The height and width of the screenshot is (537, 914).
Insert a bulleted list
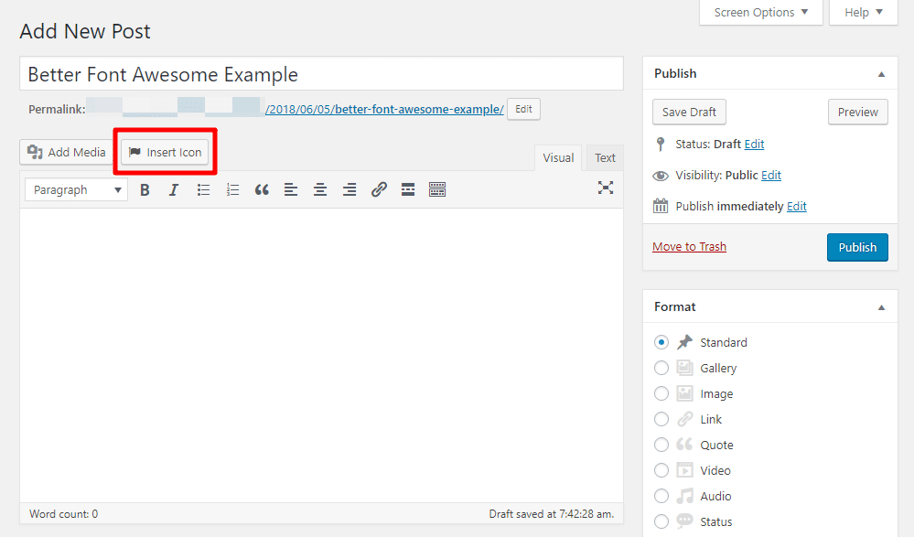coord(203,189)
